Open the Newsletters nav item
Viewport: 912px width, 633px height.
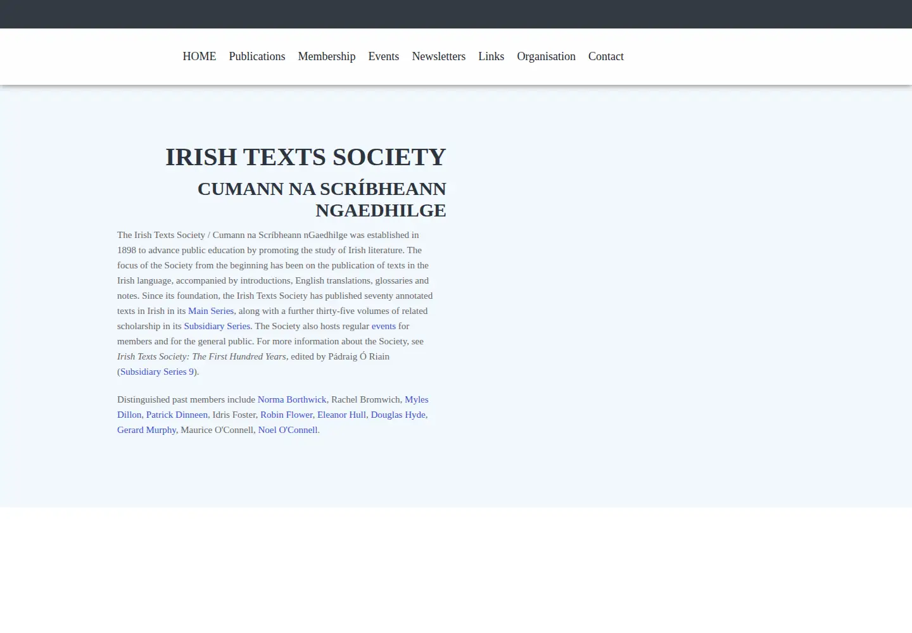[439, 56]
